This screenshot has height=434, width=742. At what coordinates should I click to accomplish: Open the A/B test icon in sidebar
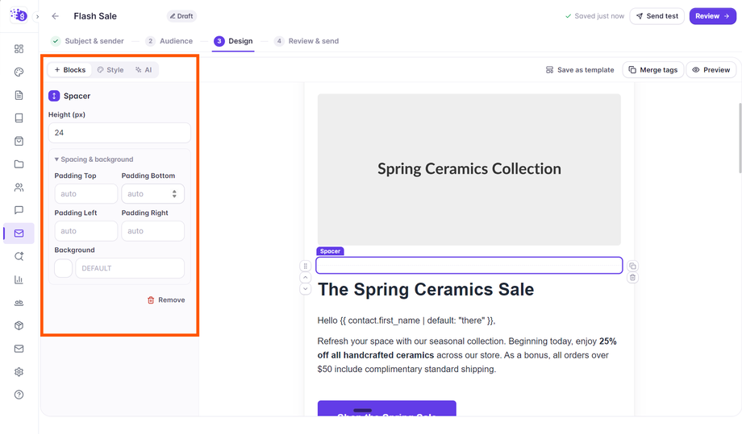pyautogui.click(x=19, y=302)
